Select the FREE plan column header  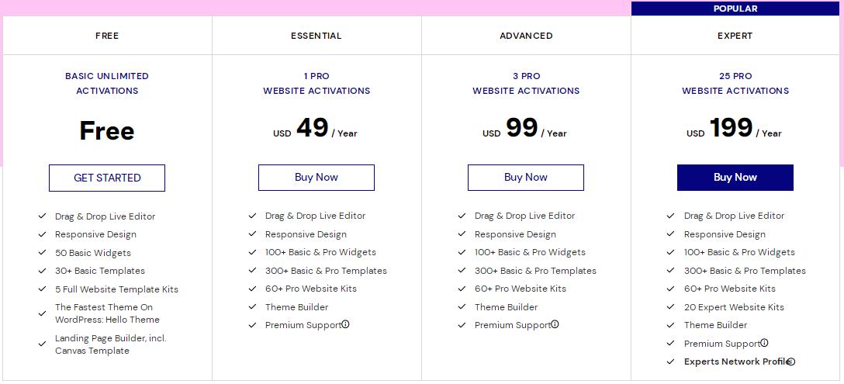tap(107, 36)
